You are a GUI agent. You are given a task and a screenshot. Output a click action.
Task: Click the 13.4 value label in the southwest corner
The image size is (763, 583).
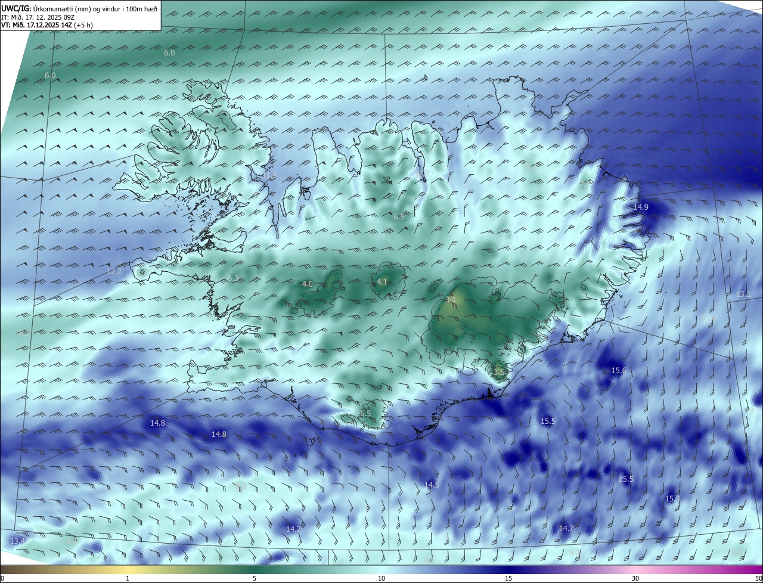(x=17, y=541)
